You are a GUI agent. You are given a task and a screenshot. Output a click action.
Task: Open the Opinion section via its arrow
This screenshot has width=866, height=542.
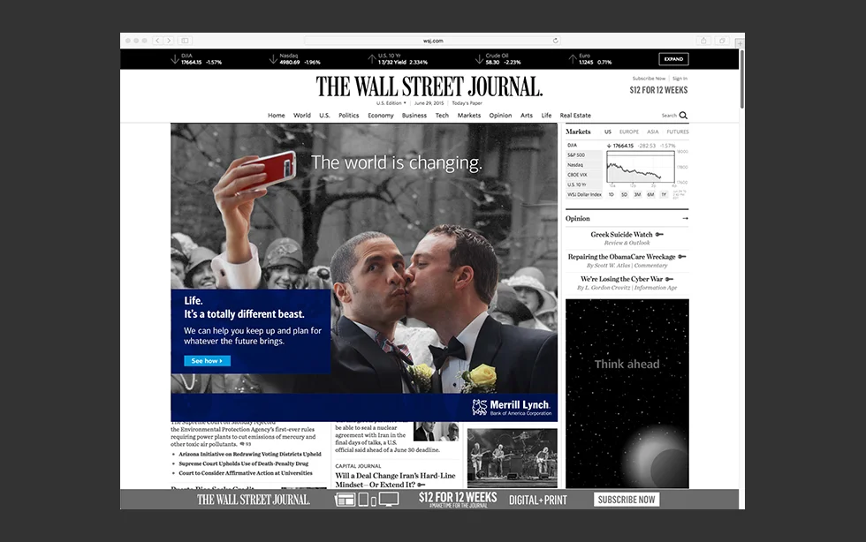tap(687, 218)
